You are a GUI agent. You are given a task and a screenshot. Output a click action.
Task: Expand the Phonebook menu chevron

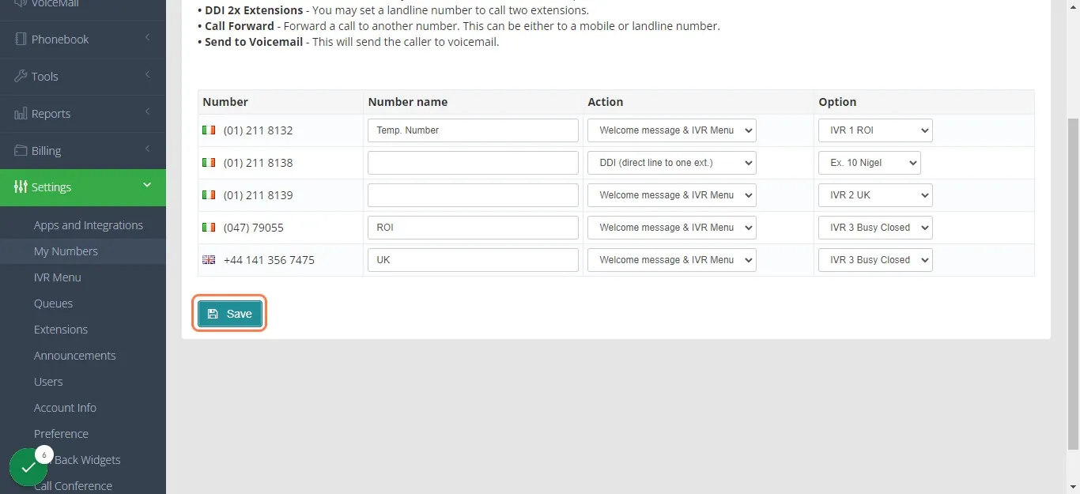tap(147, 38)
